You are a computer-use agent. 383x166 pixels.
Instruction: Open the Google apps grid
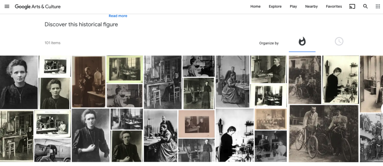[378, 7]
